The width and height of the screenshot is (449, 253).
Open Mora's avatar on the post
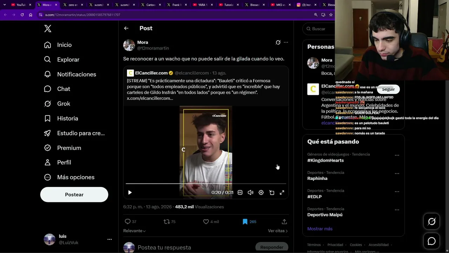129,45
